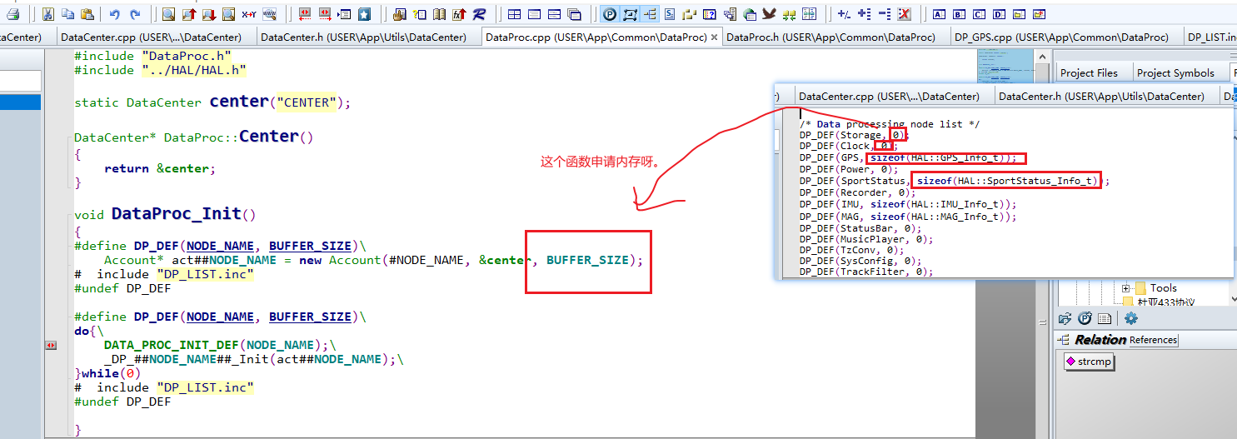Click the gear settings icon in project panel
This screenshot has height=439, width=1237.
tap(1130, 318)
